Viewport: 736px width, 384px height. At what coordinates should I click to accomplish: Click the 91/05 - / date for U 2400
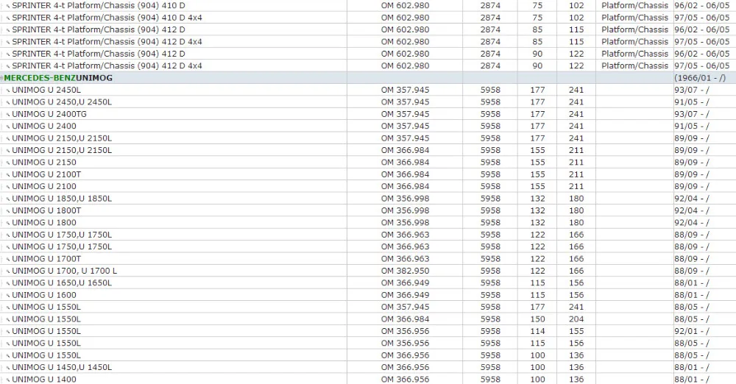691,126
